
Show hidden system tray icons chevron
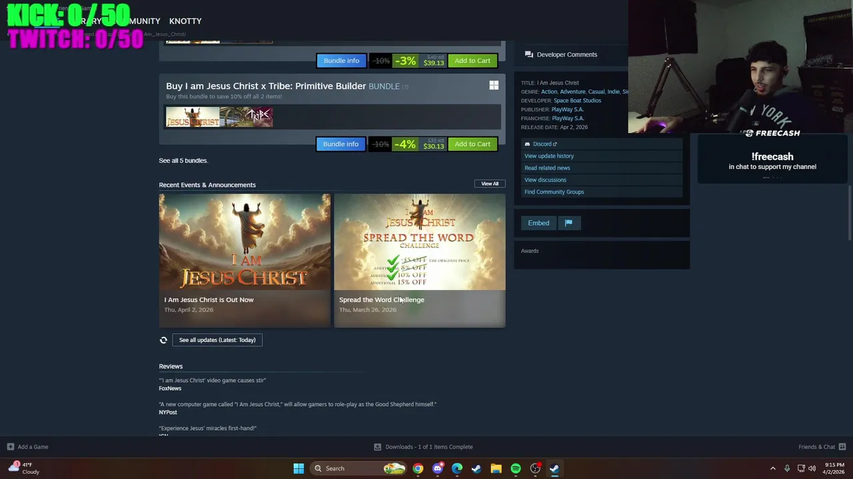[x=773, y=468]
